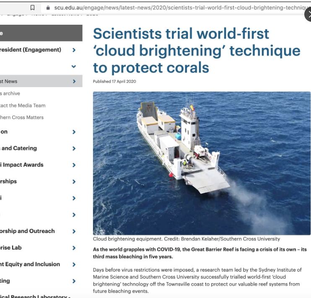Click the dark grey sidebar header bar

[x=41, y=33]
